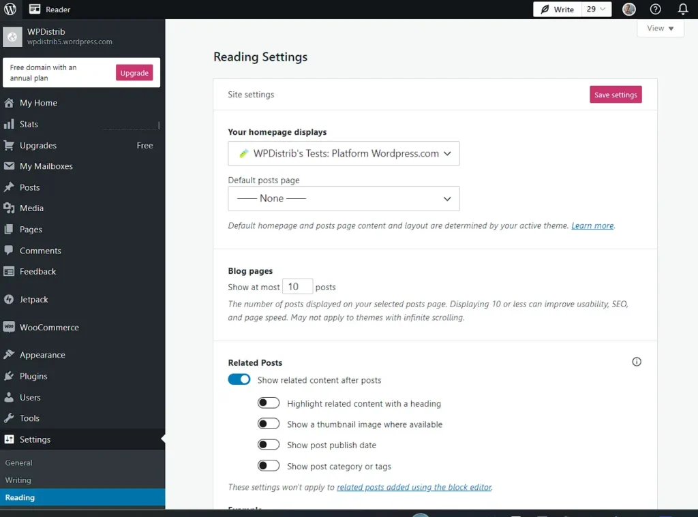The image size is (698, 517).
Task: Click the Appearance brush icon
Action: point(9,355)
